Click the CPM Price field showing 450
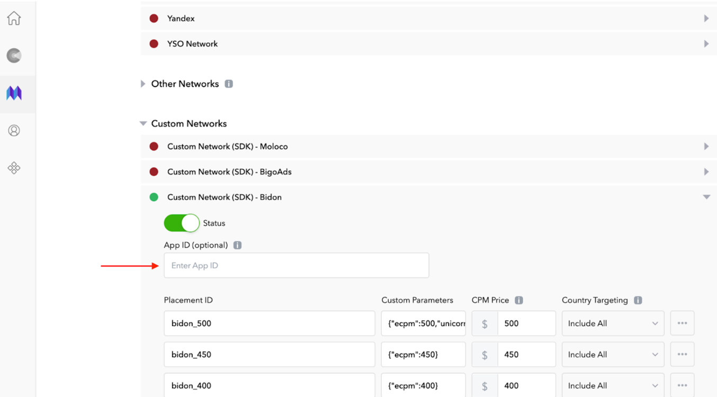The height and width of the screenshot is (397, 717). point(526,355)
